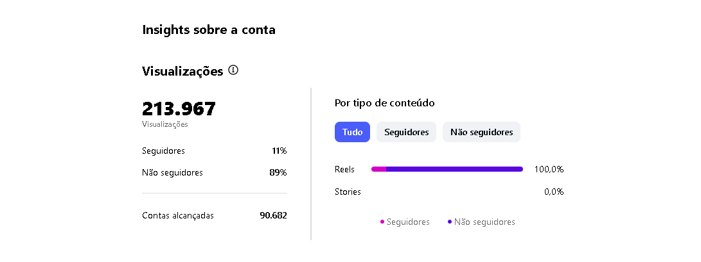
Task: Open the Não seguidores filter tab
Action: (481, 132)
